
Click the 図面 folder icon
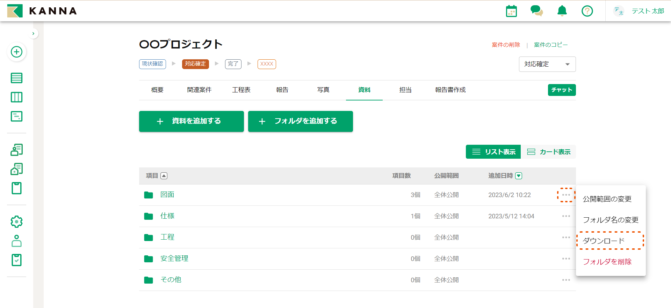[x=149, y=195]
